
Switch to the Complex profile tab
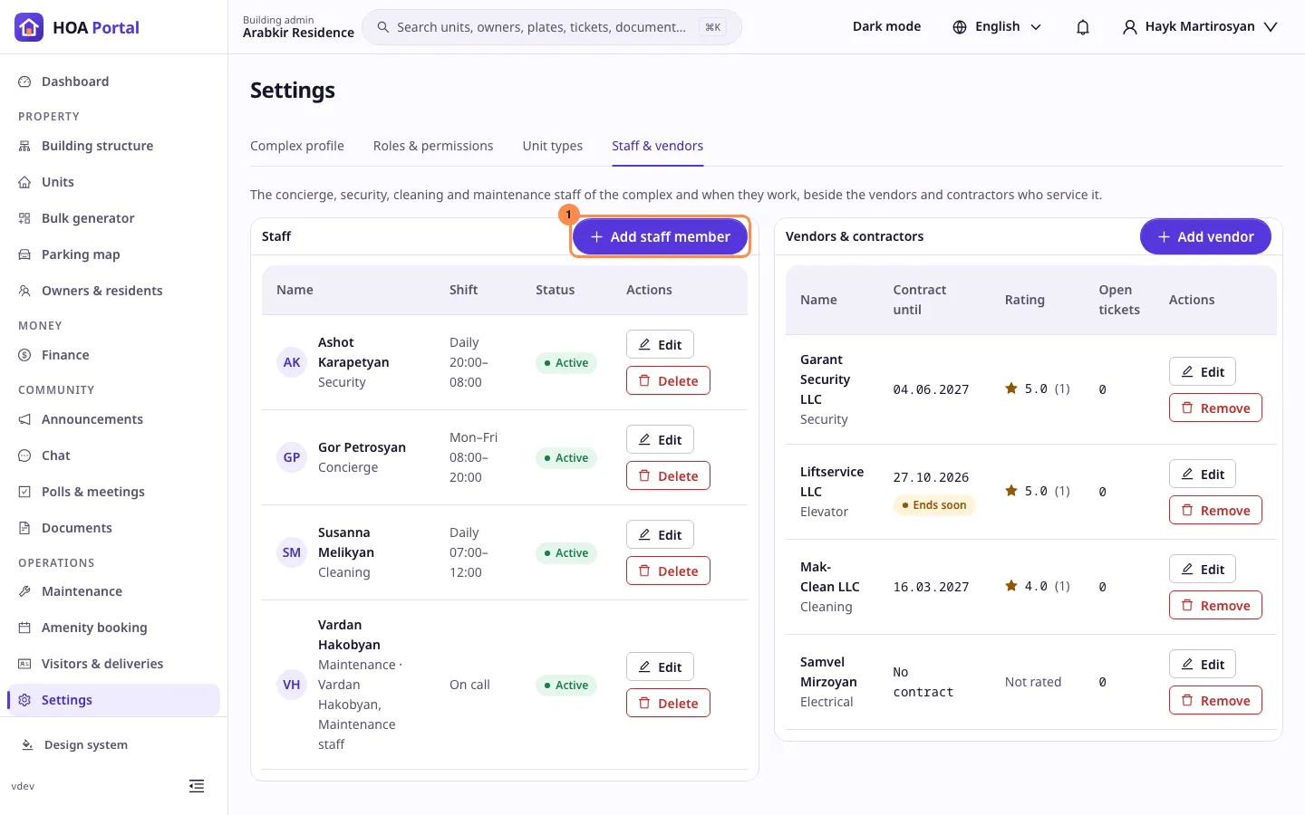click(297, 146)
